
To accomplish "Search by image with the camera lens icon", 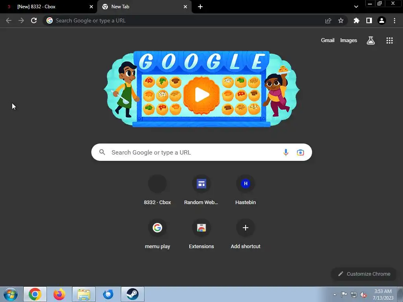I will tap(300, 152).
